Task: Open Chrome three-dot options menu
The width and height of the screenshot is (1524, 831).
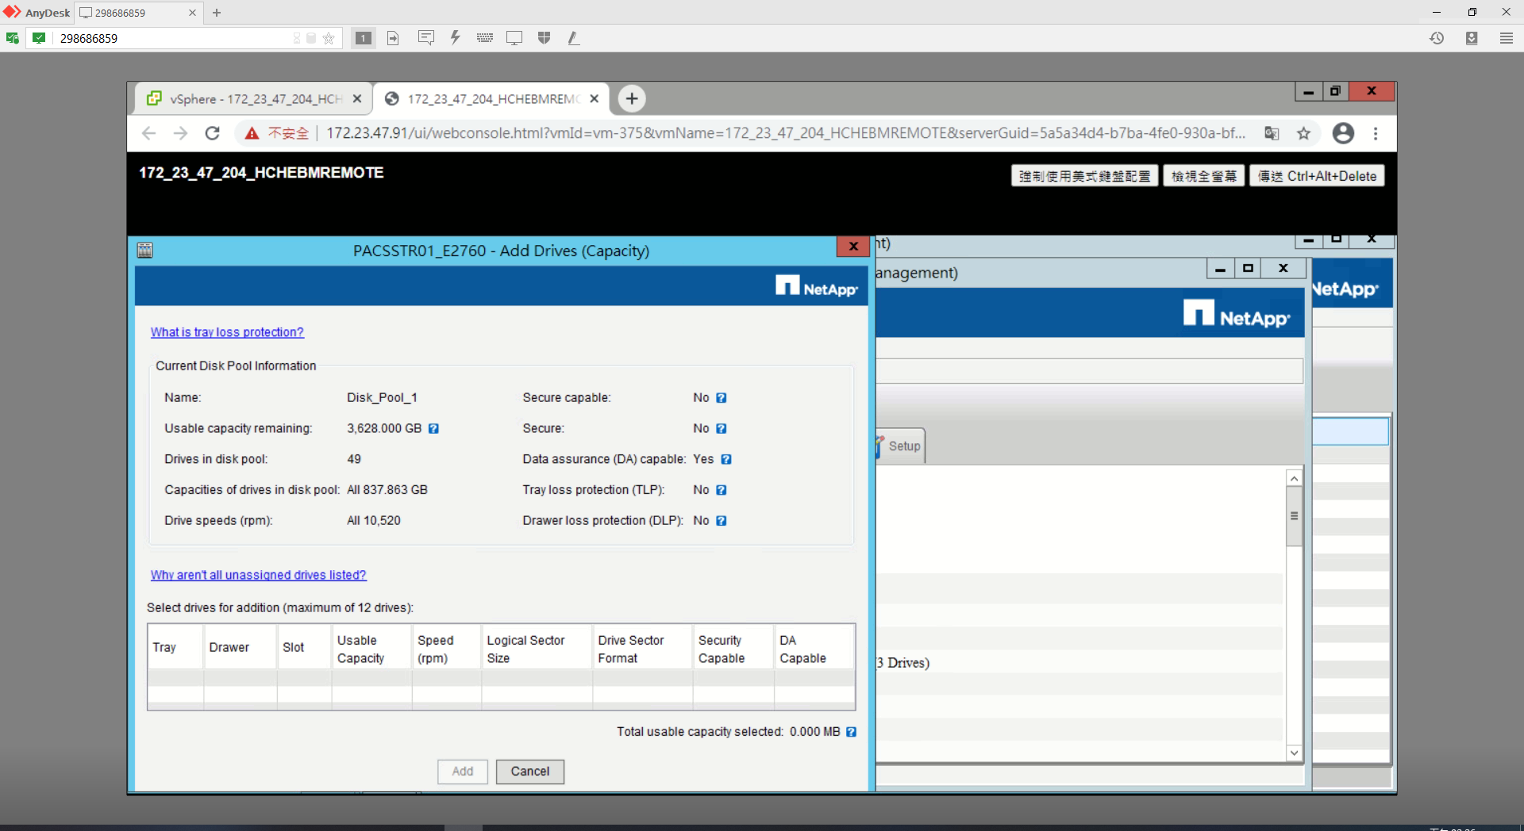Action: click(x=1376, y=133)
